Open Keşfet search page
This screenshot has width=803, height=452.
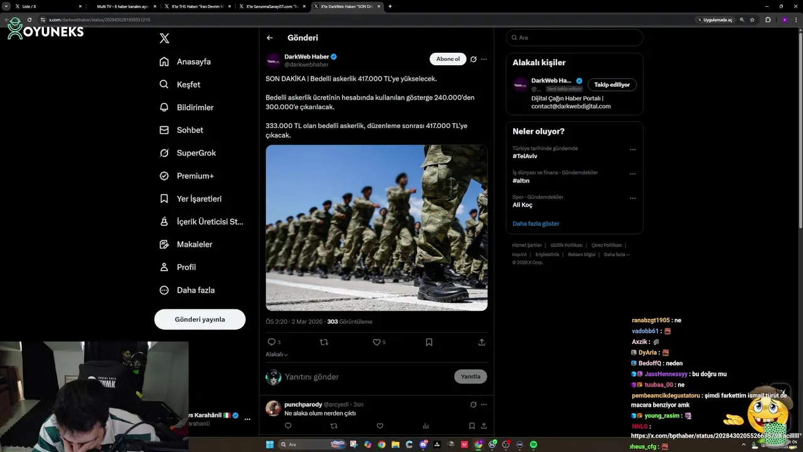click(x=180, y=84)
